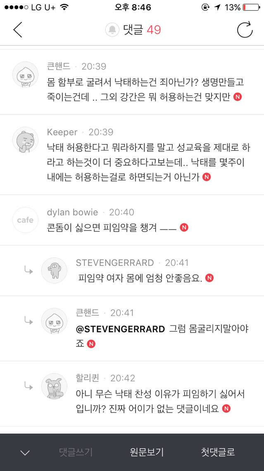Tap the back arrow at top left
The image size is (264, 471).
pyautogui.click(x=17, y=29)
